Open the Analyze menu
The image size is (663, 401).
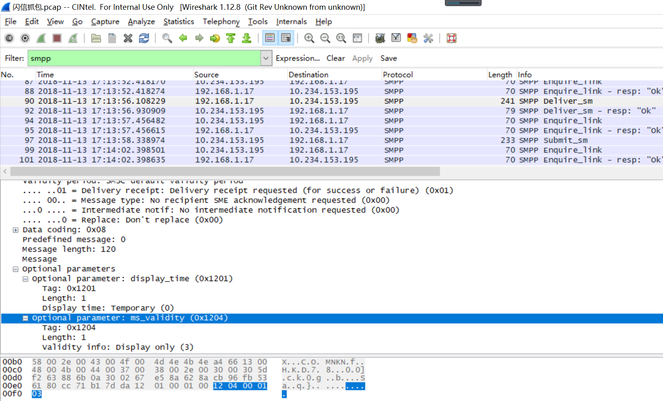pos(141,22)
